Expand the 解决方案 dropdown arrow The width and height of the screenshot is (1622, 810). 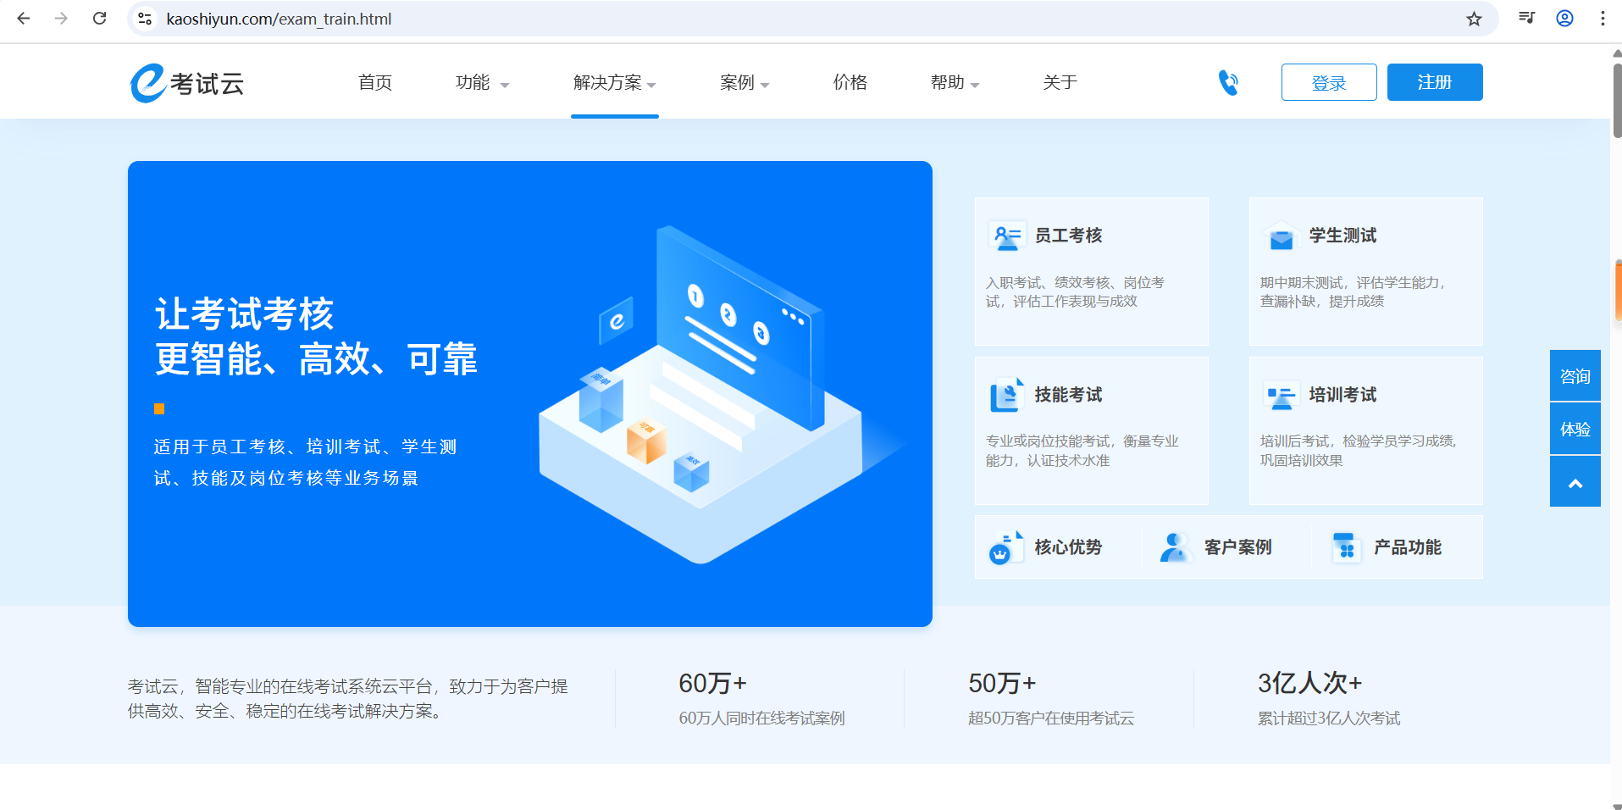(651, 85)
